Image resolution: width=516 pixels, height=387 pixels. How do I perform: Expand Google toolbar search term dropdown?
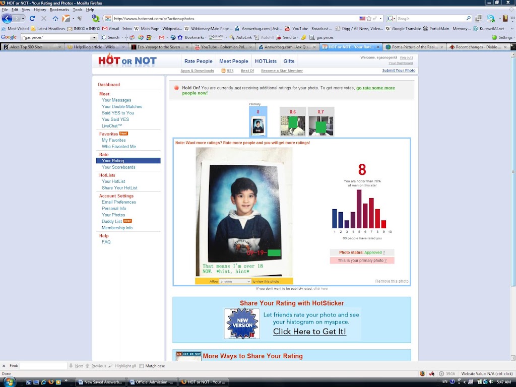click(x=94, y=37)
